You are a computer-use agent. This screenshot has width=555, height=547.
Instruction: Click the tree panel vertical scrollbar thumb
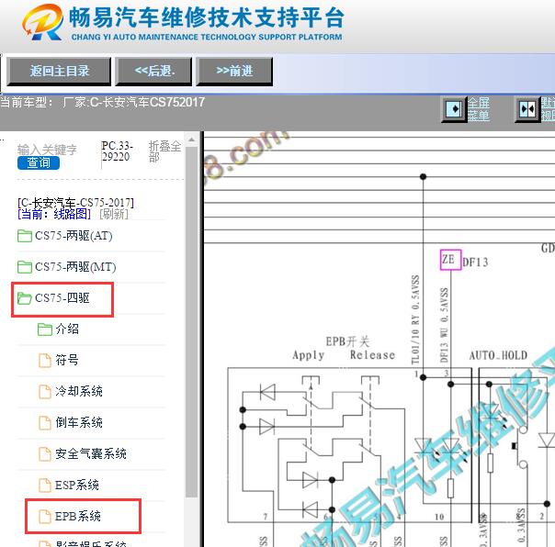pyautogui.click(x=191, y=322)
